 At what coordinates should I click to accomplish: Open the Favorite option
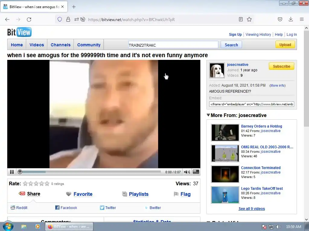[83, 194]
